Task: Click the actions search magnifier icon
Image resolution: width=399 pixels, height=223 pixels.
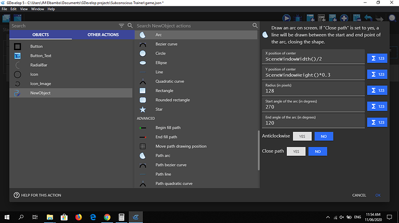Action: [254, 25]
